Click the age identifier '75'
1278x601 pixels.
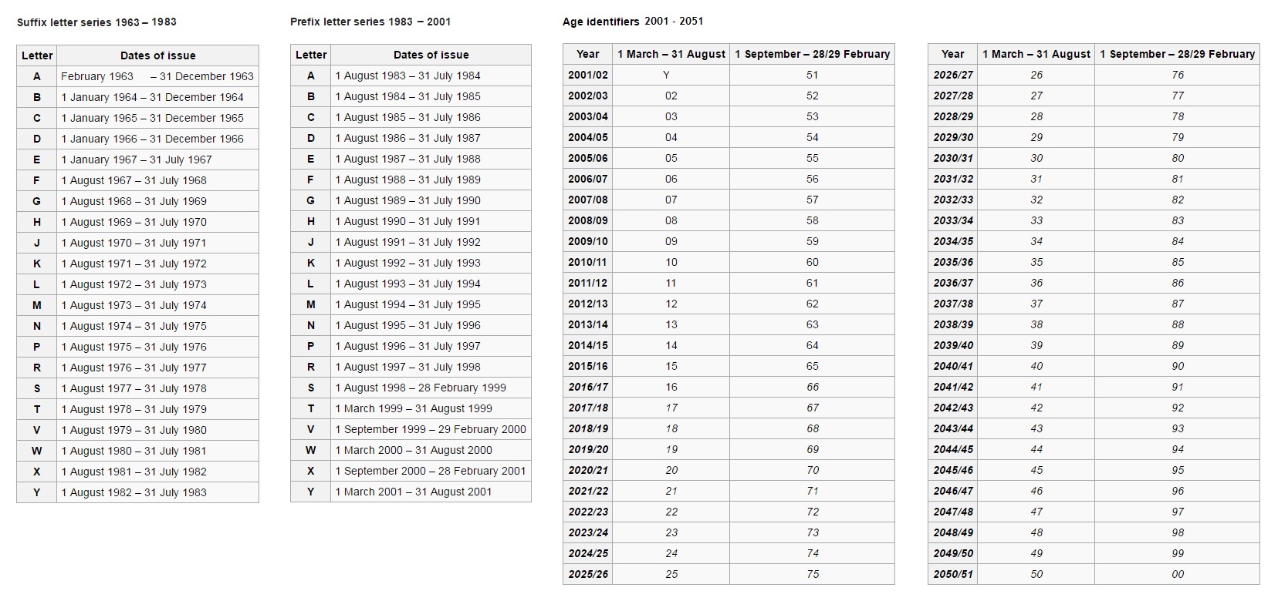813,574
